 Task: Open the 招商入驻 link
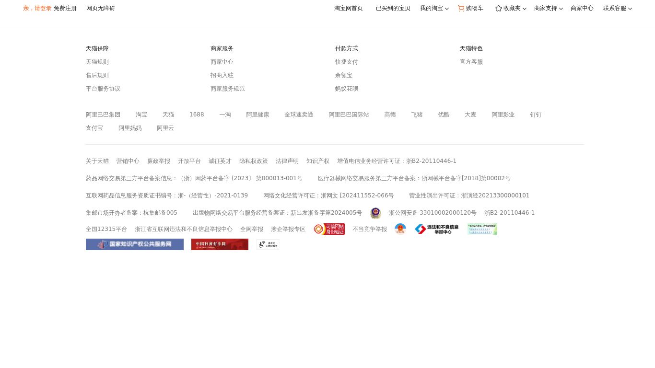[222, 75]
